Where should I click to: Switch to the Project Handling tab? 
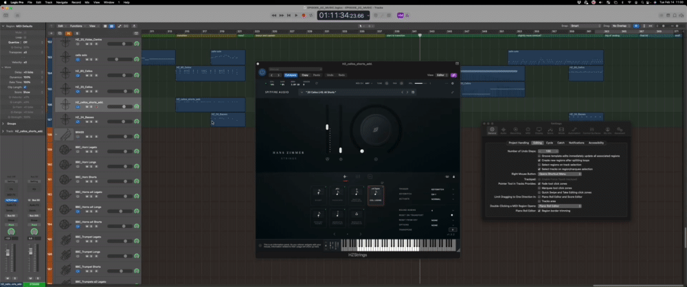click(x=518, y=143)
